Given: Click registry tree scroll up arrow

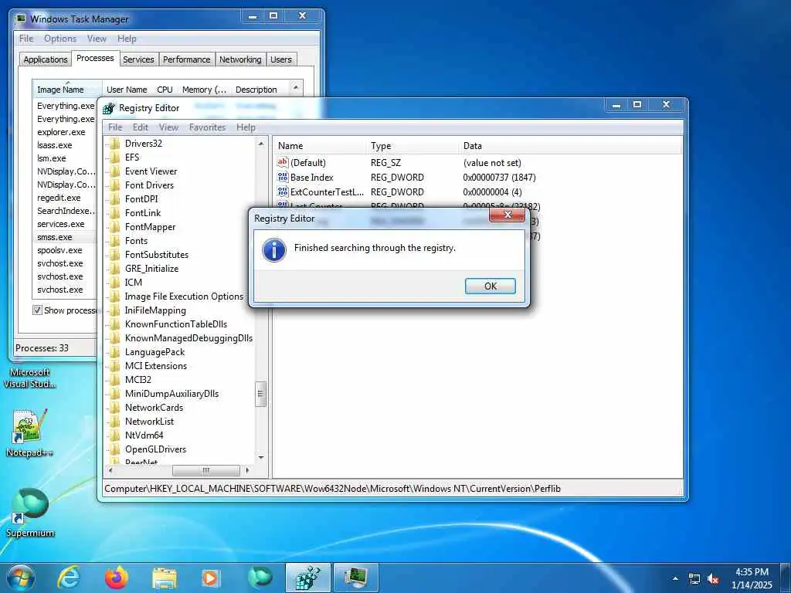Looking at the screenshot, I should point(261,144).
